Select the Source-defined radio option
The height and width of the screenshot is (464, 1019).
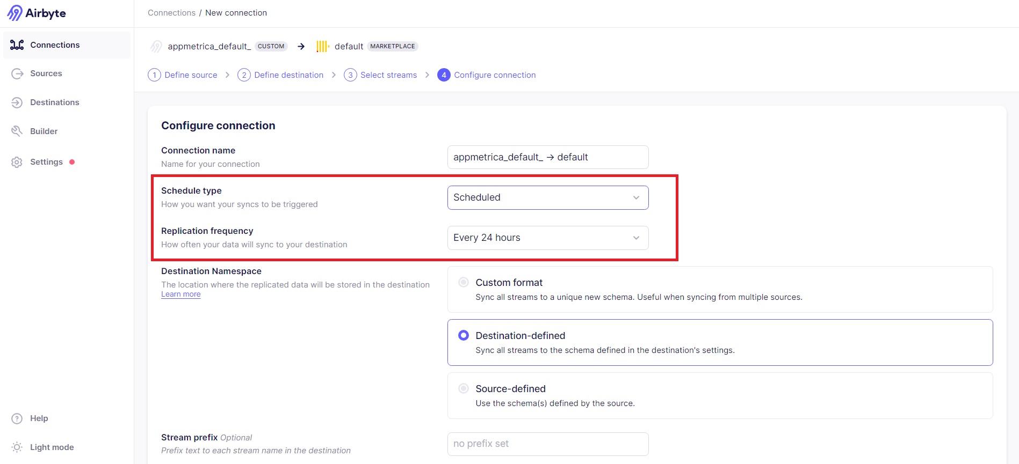(464, 388)
